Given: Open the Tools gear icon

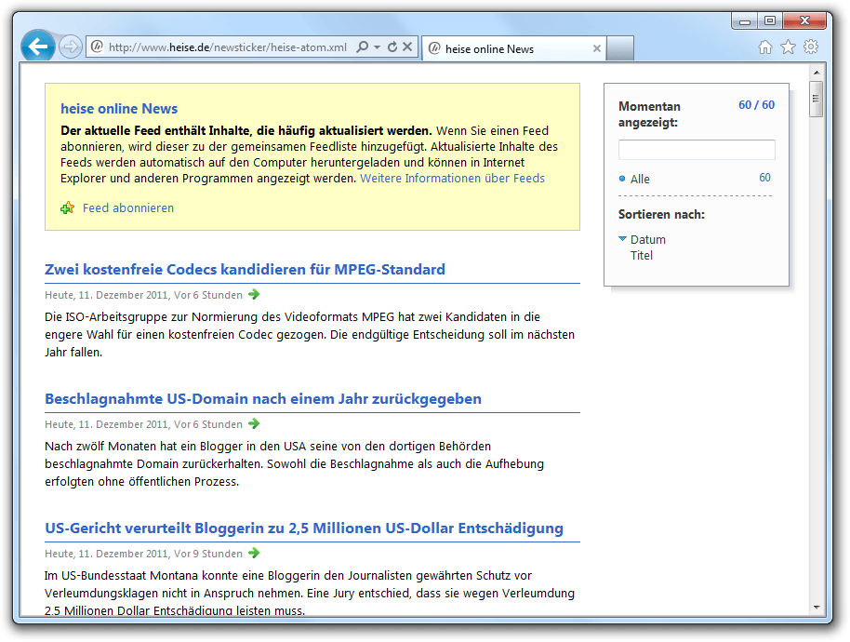Looking at the screenshot, I should pyautogui.click(x=811, y=47).
